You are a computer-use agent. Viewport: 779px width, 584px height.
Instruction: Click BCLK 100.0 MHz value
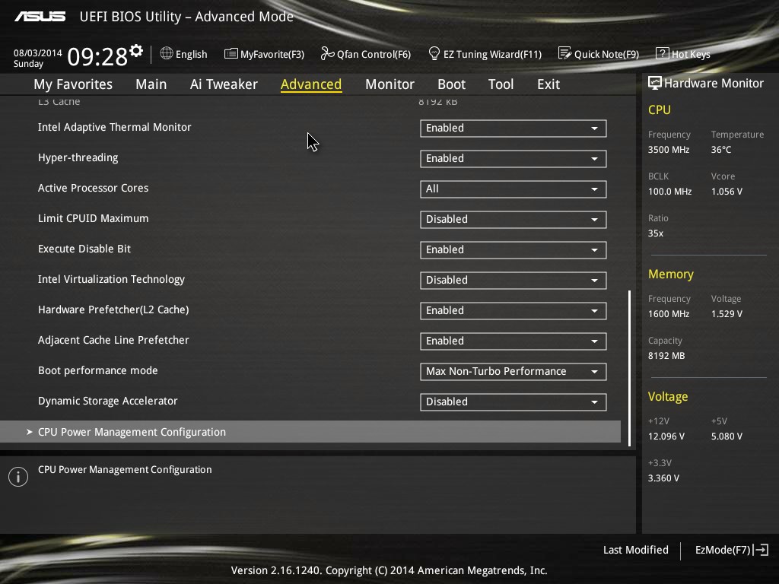pos(669,191)
